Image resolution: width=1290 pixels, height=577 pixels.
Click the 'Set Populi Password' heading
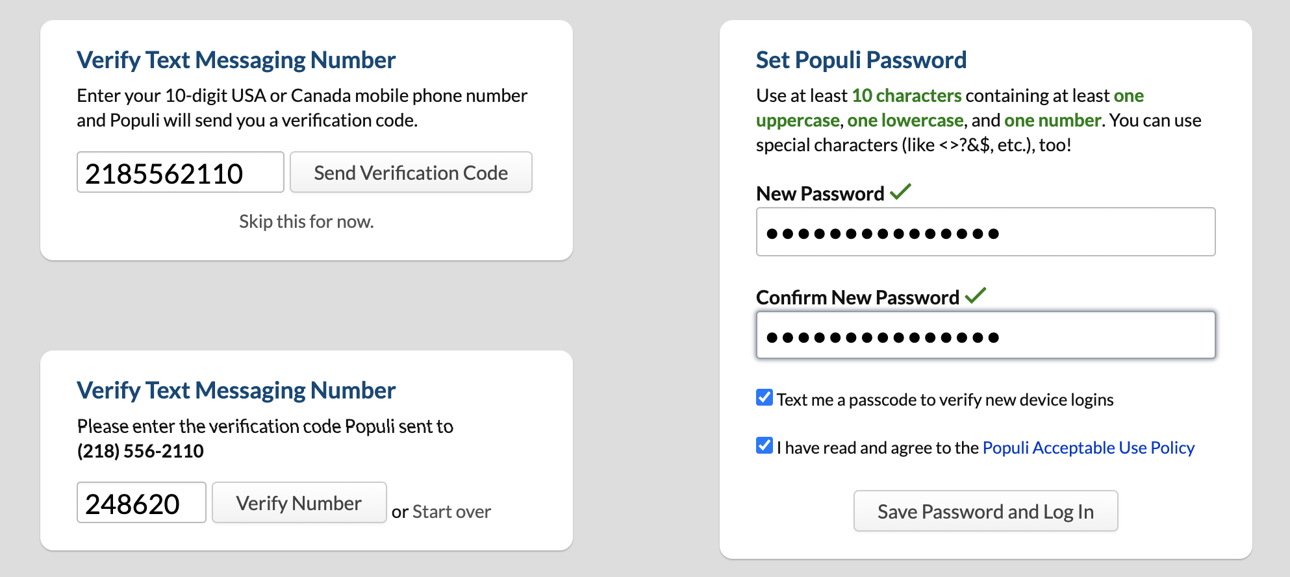click(861, 60)
